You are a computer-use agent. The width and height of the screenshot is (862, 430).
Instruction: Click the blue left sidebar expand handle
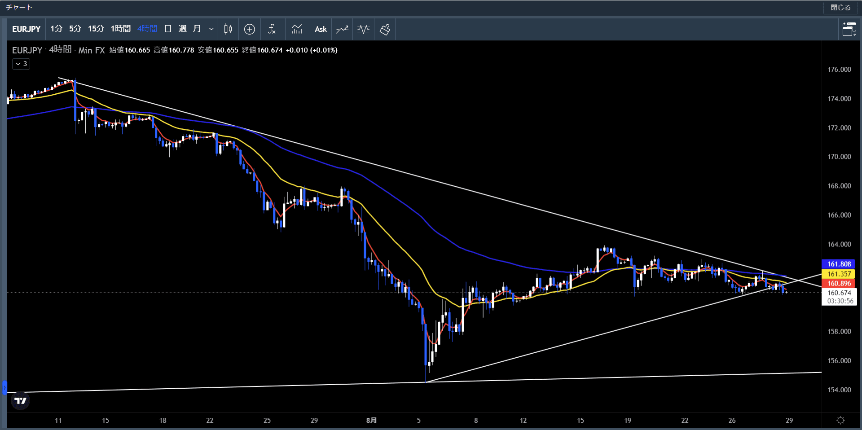[4, 387]
